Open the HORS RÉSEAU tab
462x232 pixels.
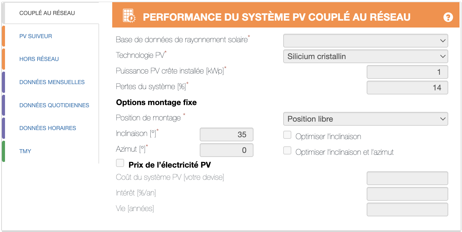pos(39,59)
